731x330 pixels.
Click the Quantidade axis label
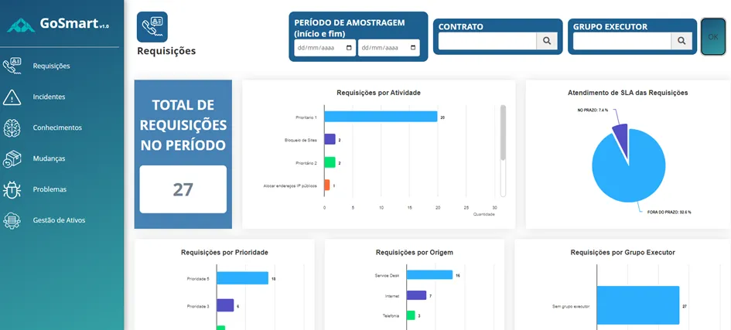[484, 214]
